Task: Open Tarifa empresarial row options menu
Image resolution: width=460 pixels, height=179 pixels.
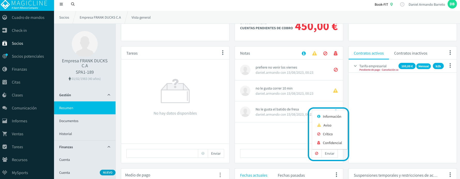Action: (450, 66)
